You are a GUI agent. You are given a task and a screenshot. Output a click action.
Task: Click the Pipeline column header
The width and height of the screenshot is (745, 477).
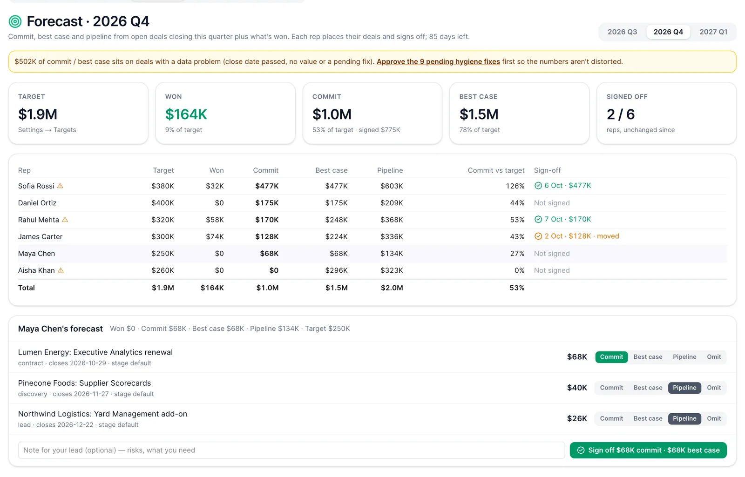tap(390, 170)
